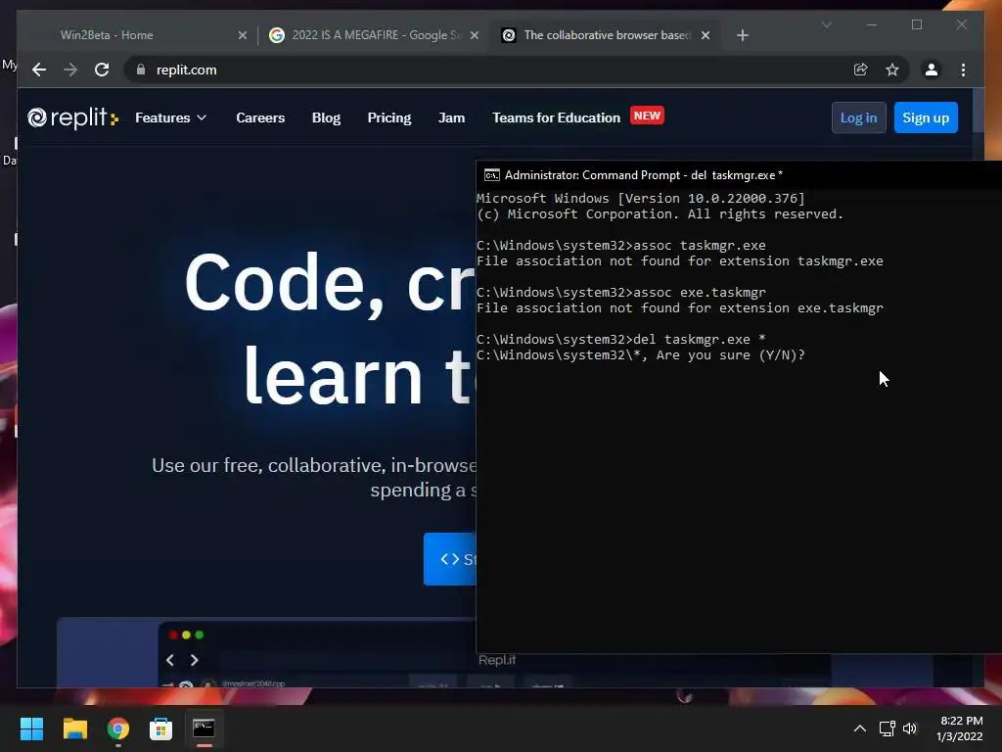
Task: Open Microsoft Store from taskbar
Action: tap(160, 728)
